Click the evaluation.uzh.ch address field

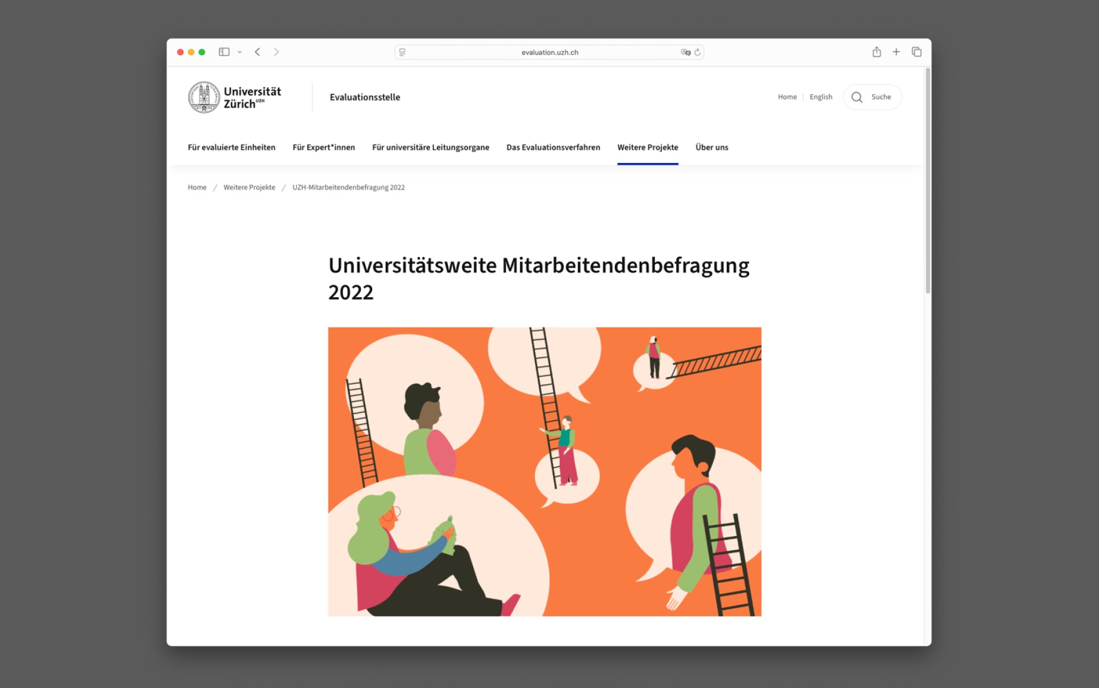click(549, 52)
